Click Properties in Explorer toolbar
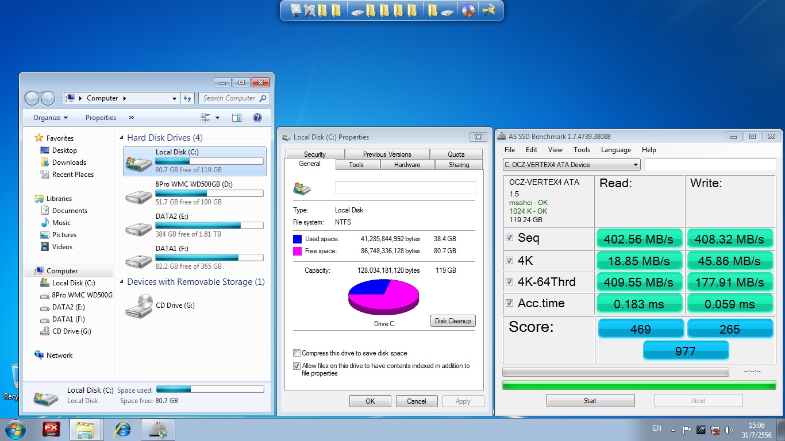Image resolution: width=785 pixels, height=441 pixels. point(101,118)
